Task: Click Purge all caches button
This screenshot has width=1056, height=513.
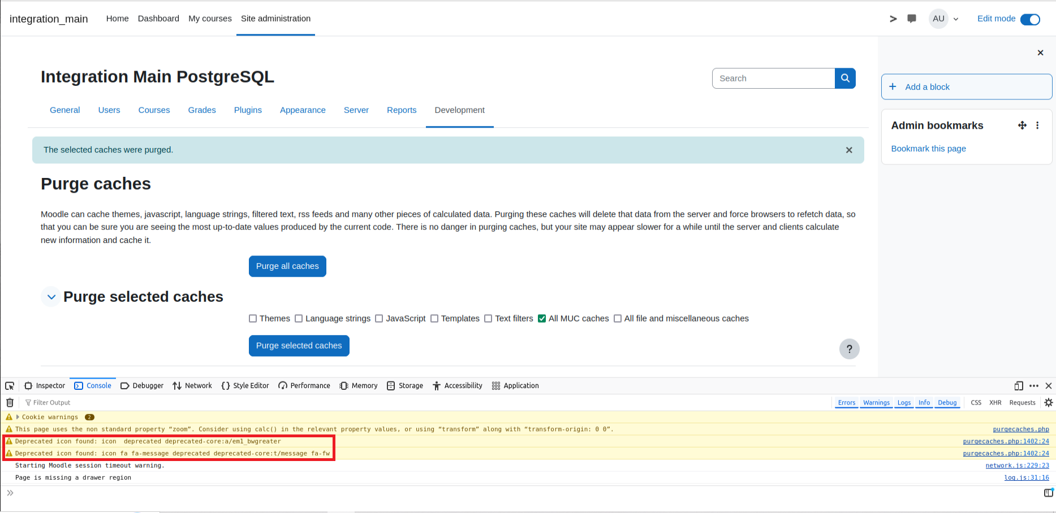Action: click(287, 266)
